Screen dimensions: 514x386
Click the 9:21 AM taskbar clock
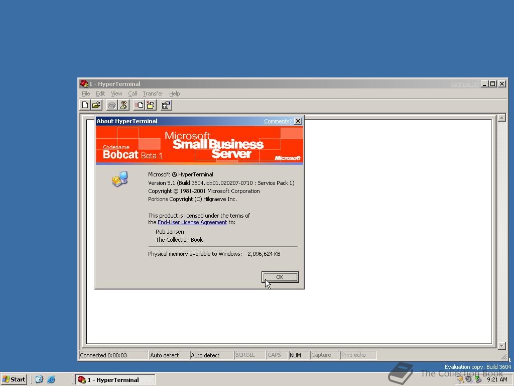(497, 380)
